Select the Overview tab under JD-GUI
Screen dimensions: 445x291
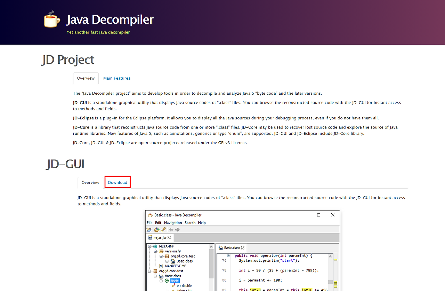pos(90,182)
